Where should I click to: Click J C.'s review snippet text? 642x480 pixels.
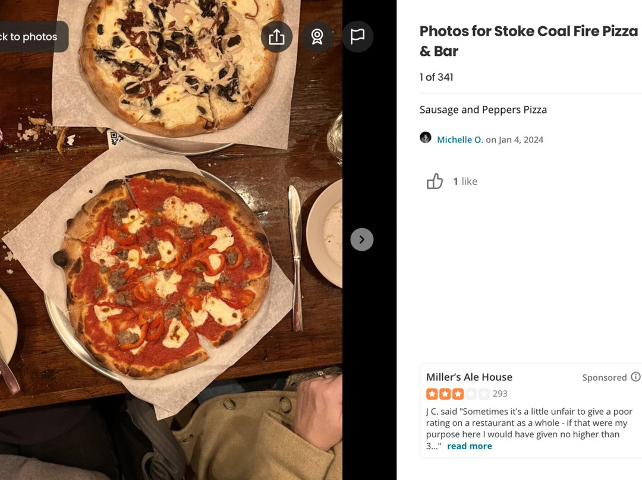[x=528, y=423]
